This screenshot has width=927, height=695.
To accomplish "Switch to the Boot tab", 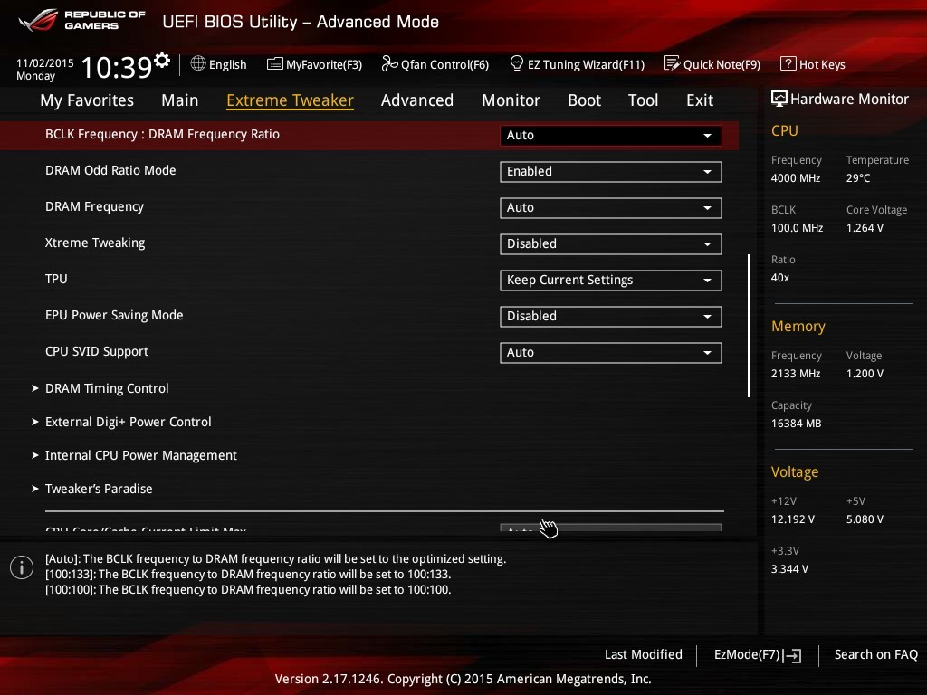I will (x=584, y=100).
